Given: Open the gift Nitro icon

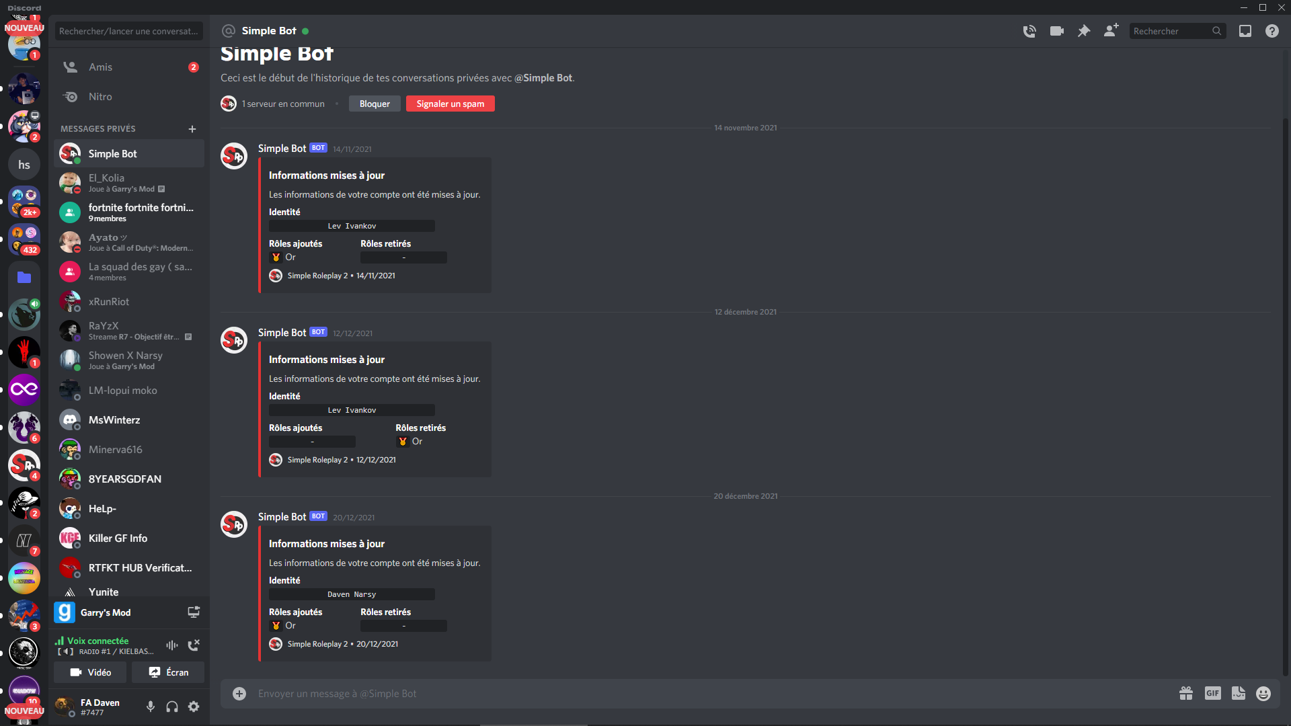Looking at the screenshot, I should click(x=1186, y=694).
